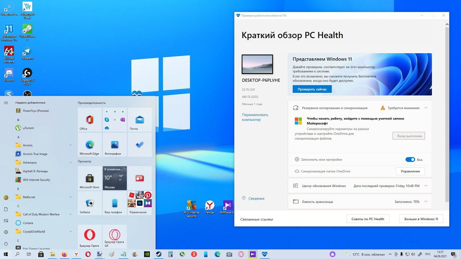Open the red News tile
Screen dimensions: 461x259
[139, 178]
